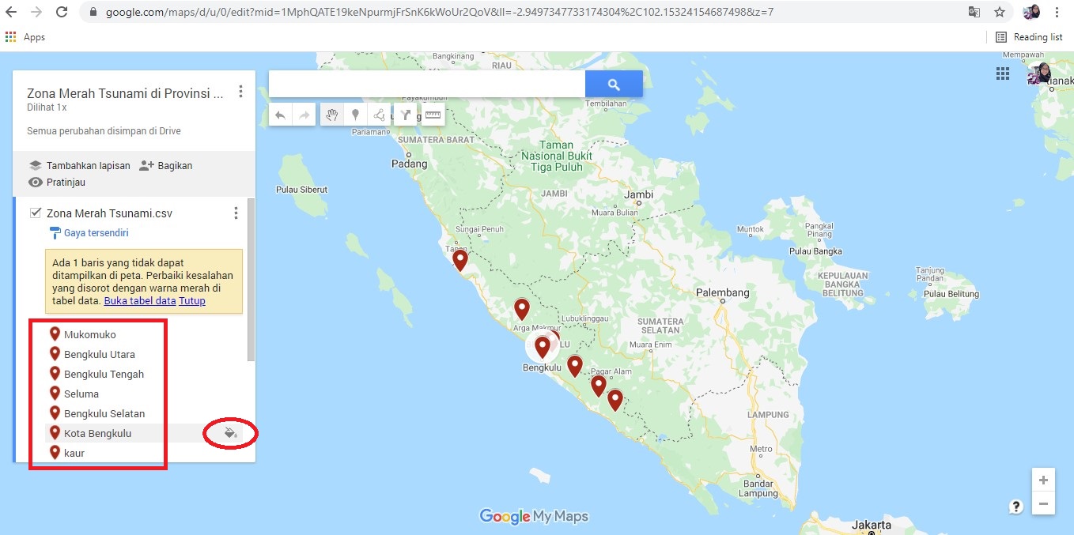The image size is (1074, 535).
Task: Click inside the map search field
Action: pos(427,85)
